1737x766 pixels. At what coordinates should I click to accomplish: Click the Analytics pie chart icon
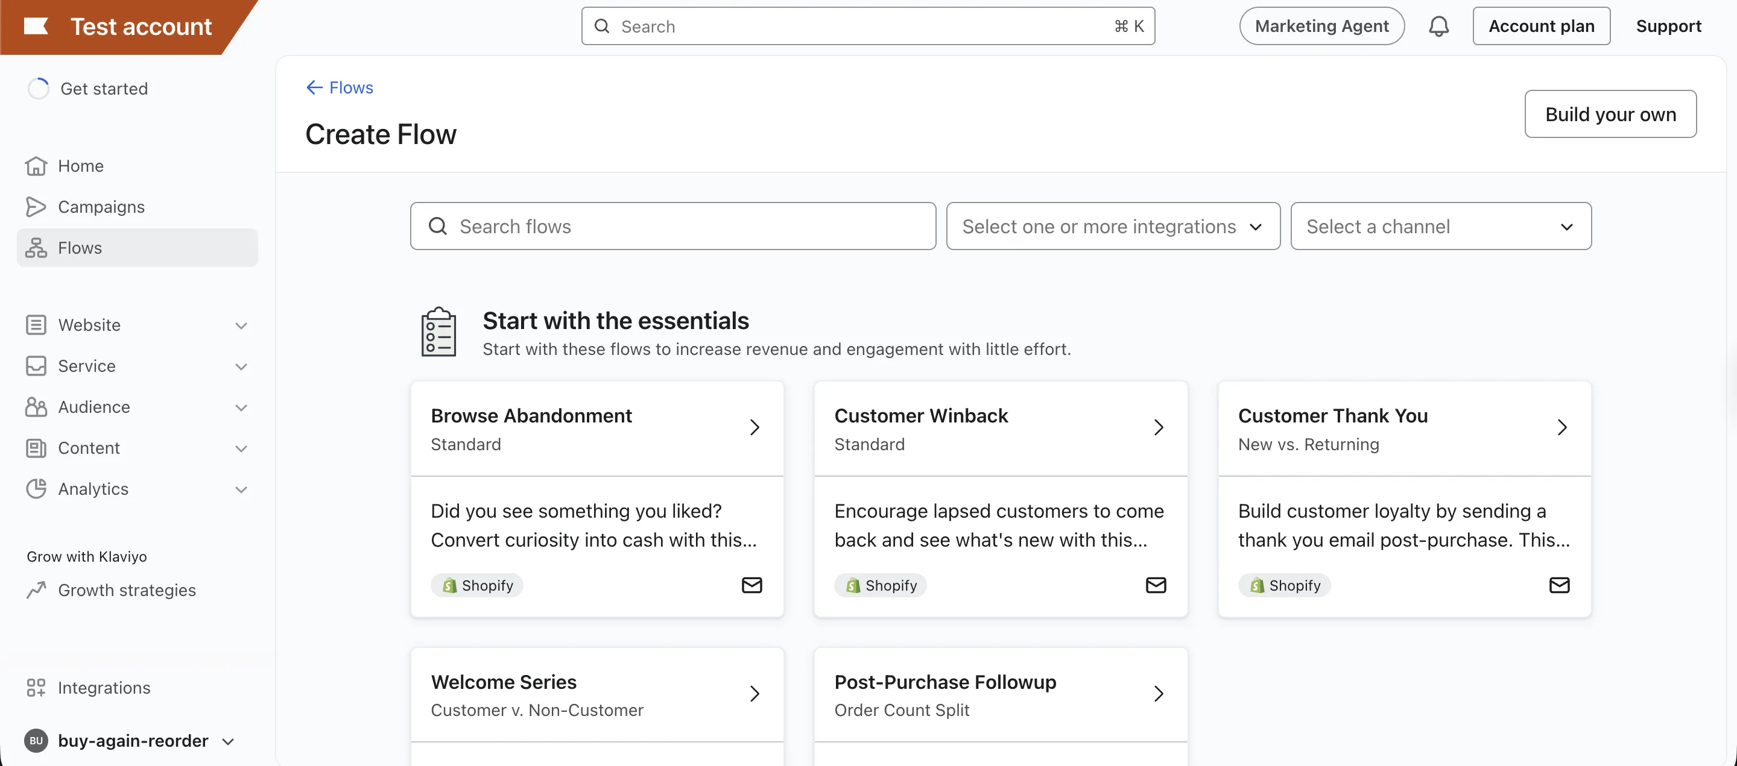pos(36,489)
